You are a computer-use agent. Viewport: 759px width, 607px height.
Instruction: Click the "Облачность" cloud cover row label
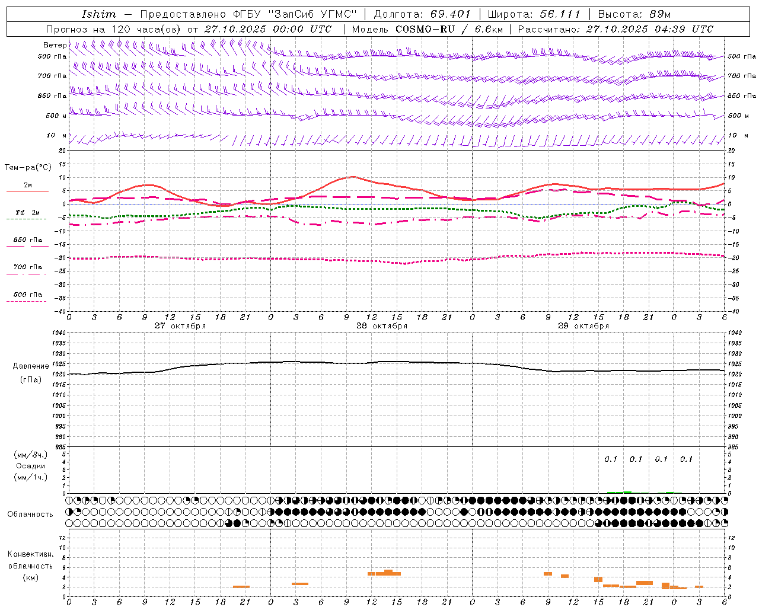pos(30,515)
